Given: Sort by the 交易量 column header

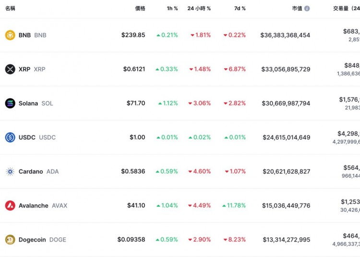Looking at the screenshot, I should [347, 9].
